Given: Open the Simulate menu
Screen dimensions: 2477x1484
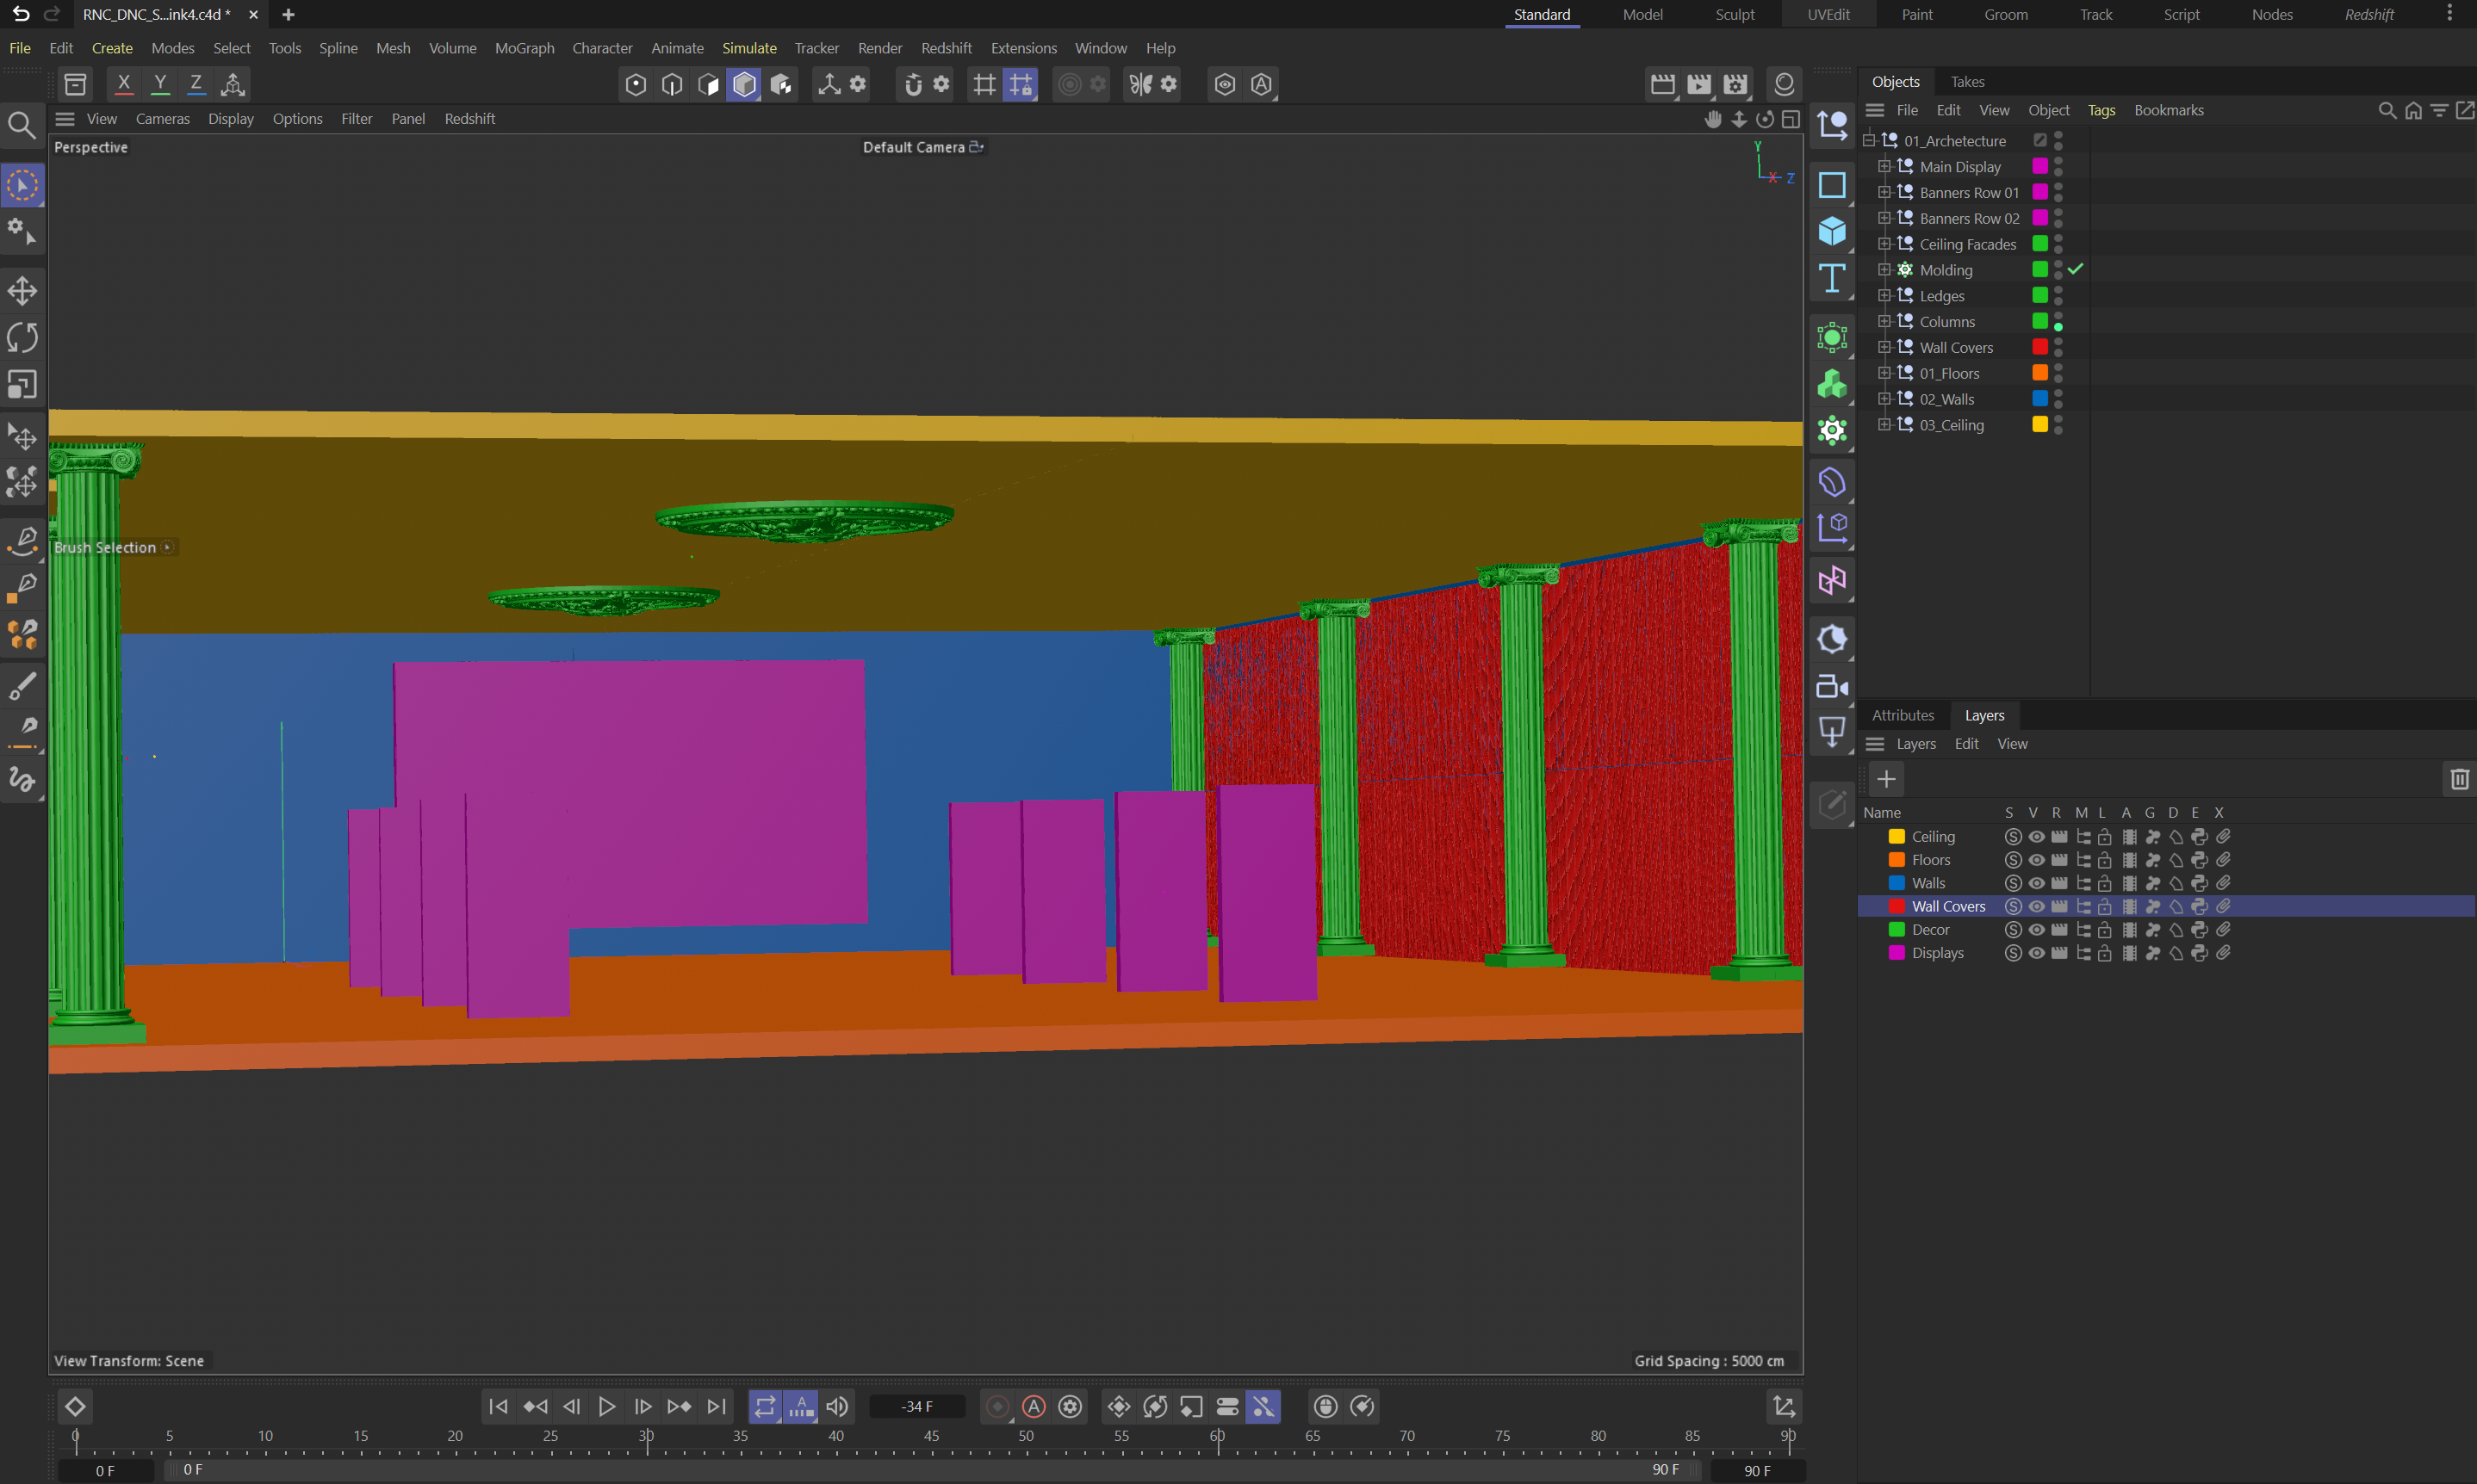Looking at the screenshot, I should click(749, 48).
